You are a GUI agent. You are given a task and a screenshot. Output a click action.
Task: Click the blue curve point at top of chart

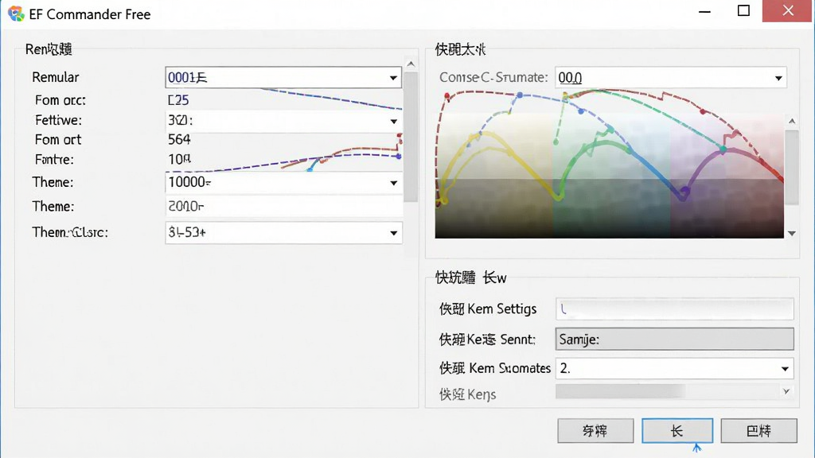pyautogui.click(x=520, y=95)
